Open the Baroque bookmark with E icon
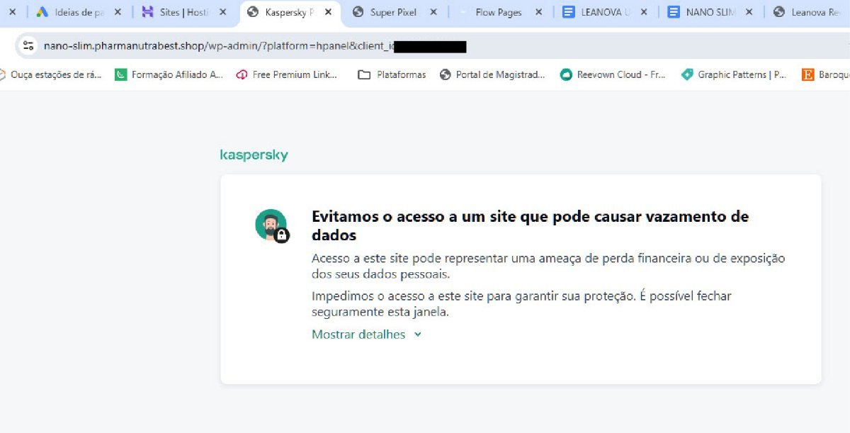Viewport: 850px width, 433px height. pos(825,74)
